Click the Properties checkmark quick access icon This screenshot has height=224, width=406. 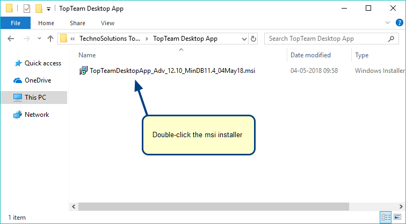coord(27,9)
